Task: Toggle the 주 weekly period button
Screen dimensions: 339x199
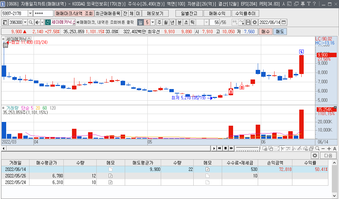Action: coord(159,22)
